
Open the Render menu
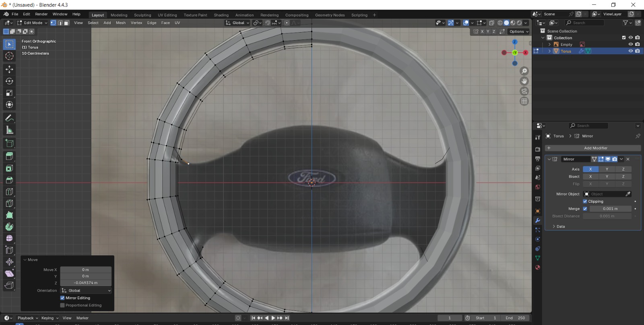pos(41,14)
